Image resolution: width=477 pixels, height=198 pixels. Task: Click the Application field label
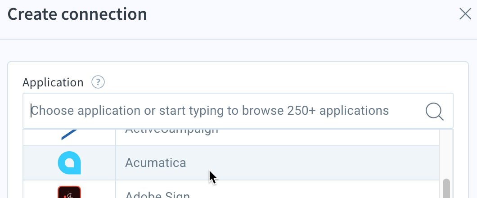[x=53, y=82]
